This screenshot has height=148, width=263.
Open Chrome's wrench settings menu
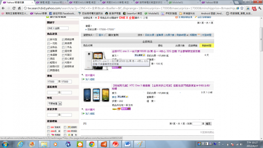[x=260, y=8]
